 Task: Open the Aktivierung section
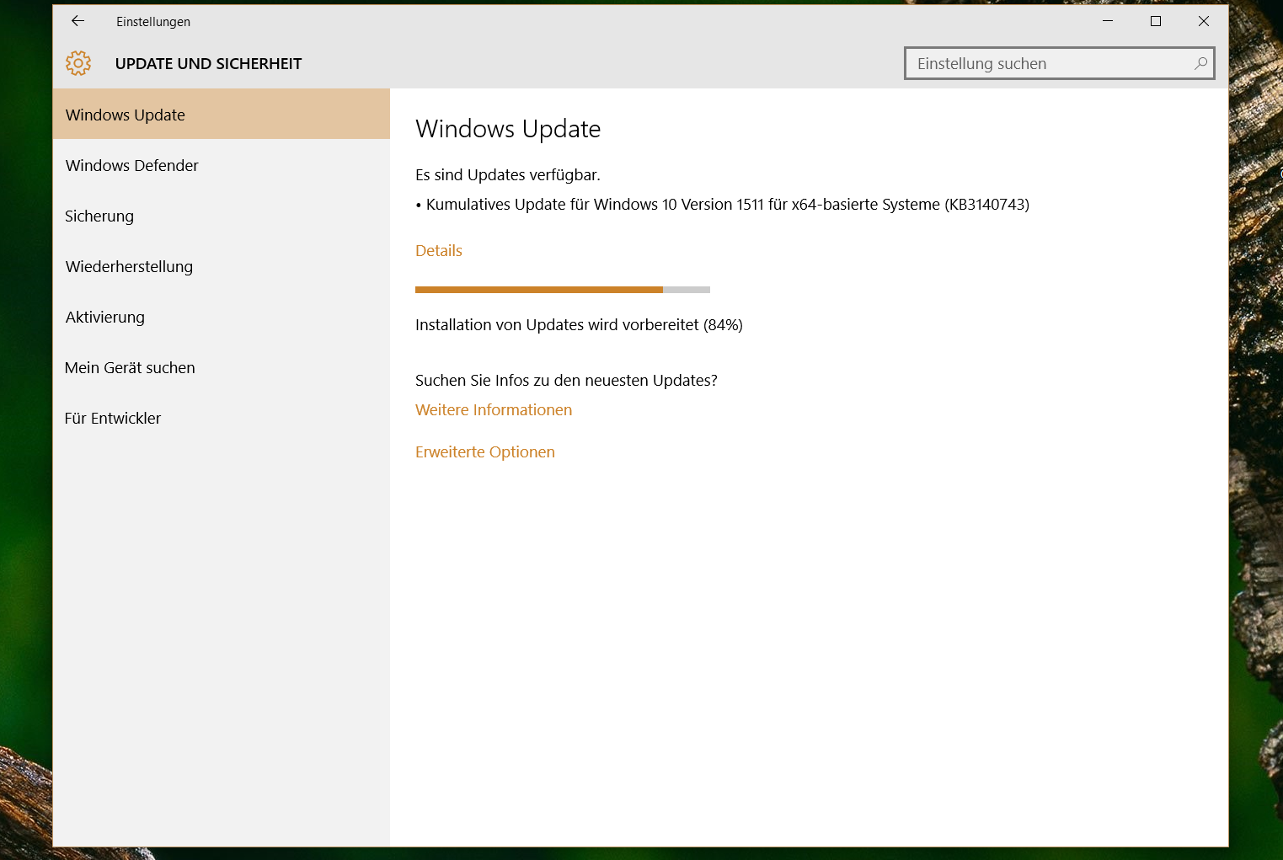tap(222, 317)
